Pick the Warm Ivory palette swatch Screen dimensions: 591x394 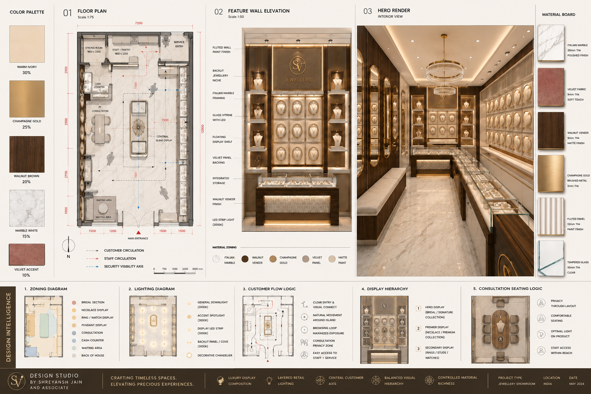tap(27, 44)
